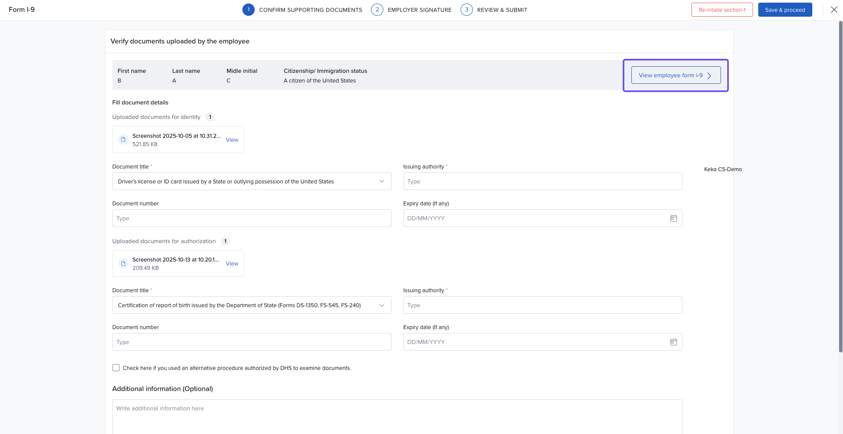Click the file icon of identity screenshot document
Screen dimensions: 843x434
pos(123,140)
